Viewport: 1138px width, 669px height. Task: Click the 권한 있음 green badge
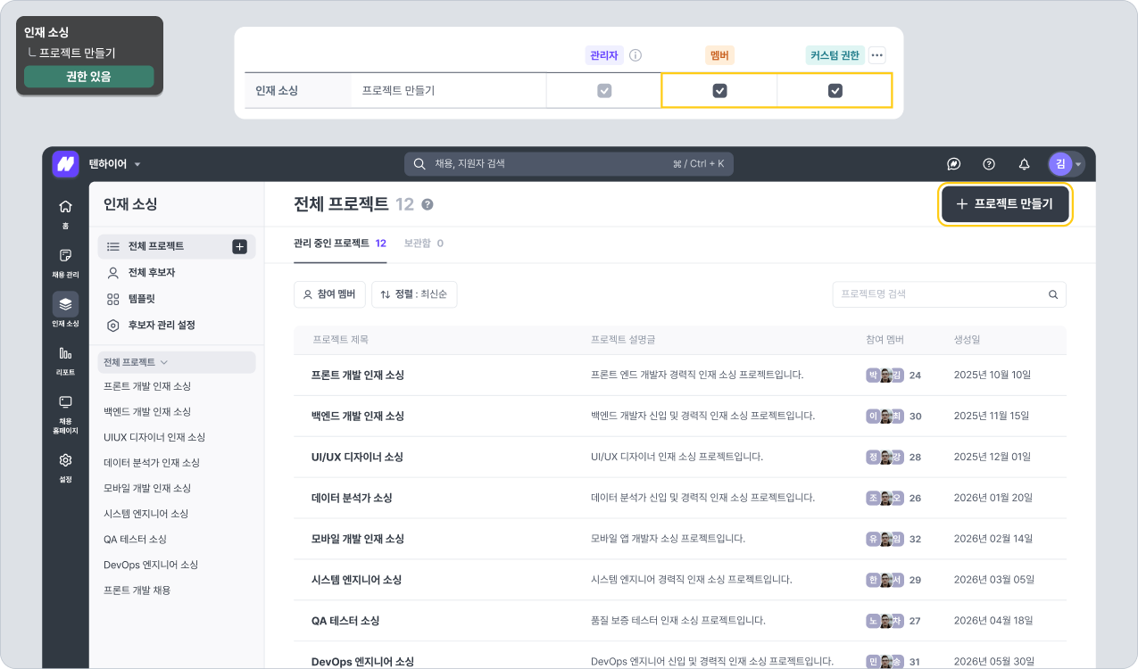point(88,77)
